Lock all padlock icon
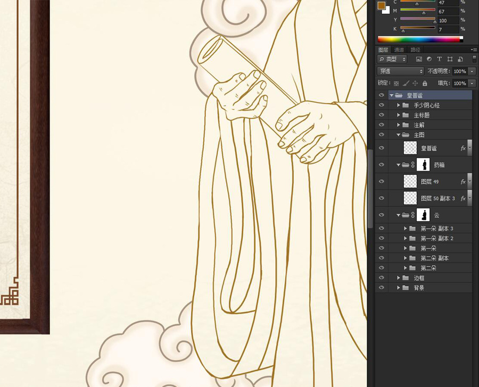The image size is (479, 387). (x=425, y=83)
